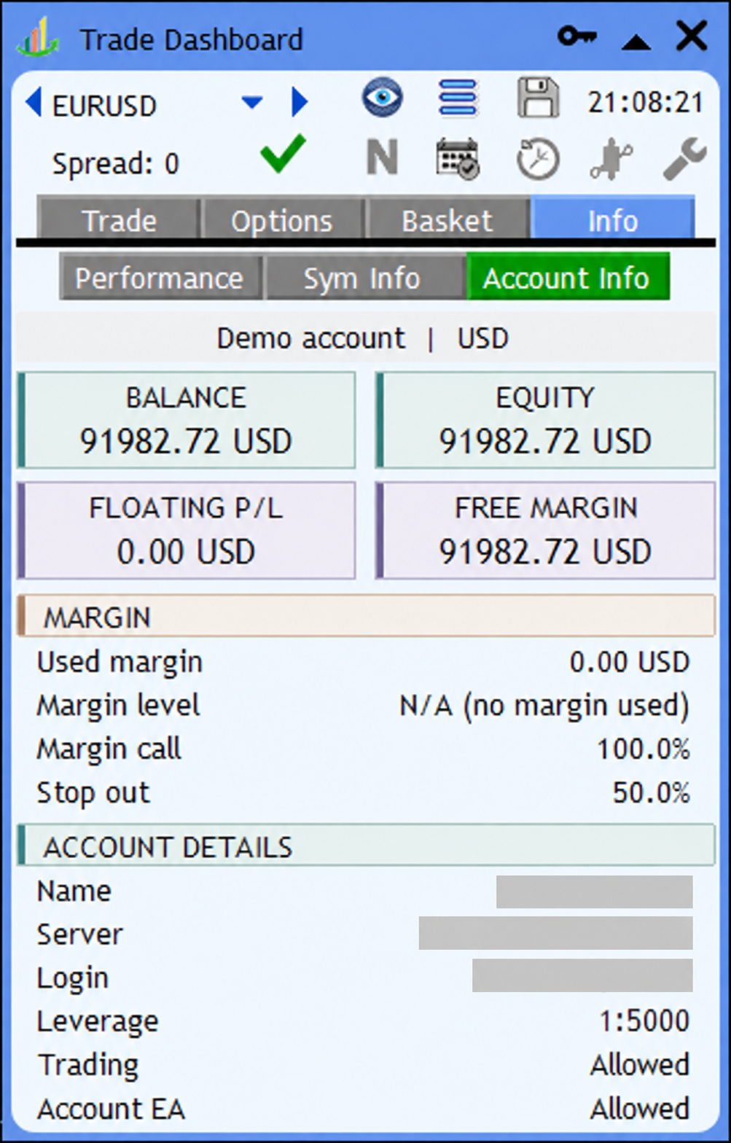The image size is (731, 1143).
Task: Click the Allowed value beside Trading
Action: click(640, 1064)
